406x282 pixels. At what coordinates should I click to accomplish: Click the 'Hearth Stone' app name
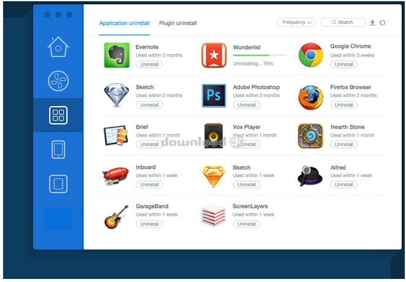(x=348, y=127)
